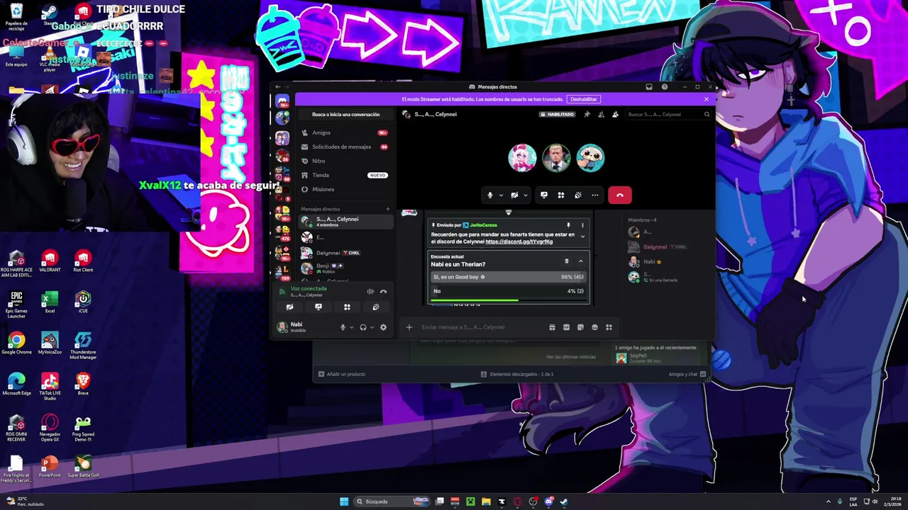
Task: Open more call options ellipsis
Action: click(595, 195)
